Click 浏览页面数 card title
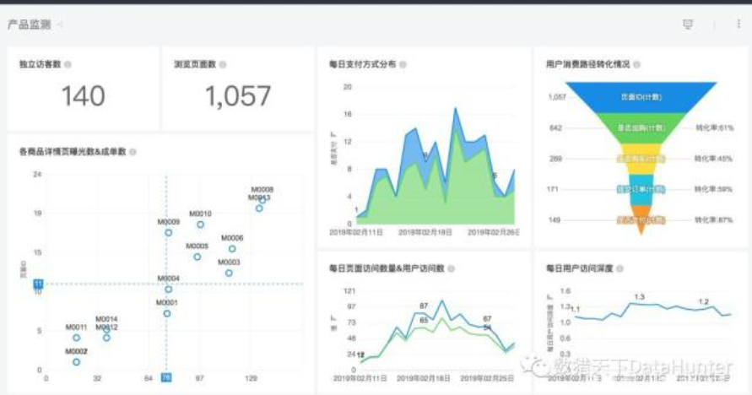Viewport: 752px width, 395px height. pos(195,64)
